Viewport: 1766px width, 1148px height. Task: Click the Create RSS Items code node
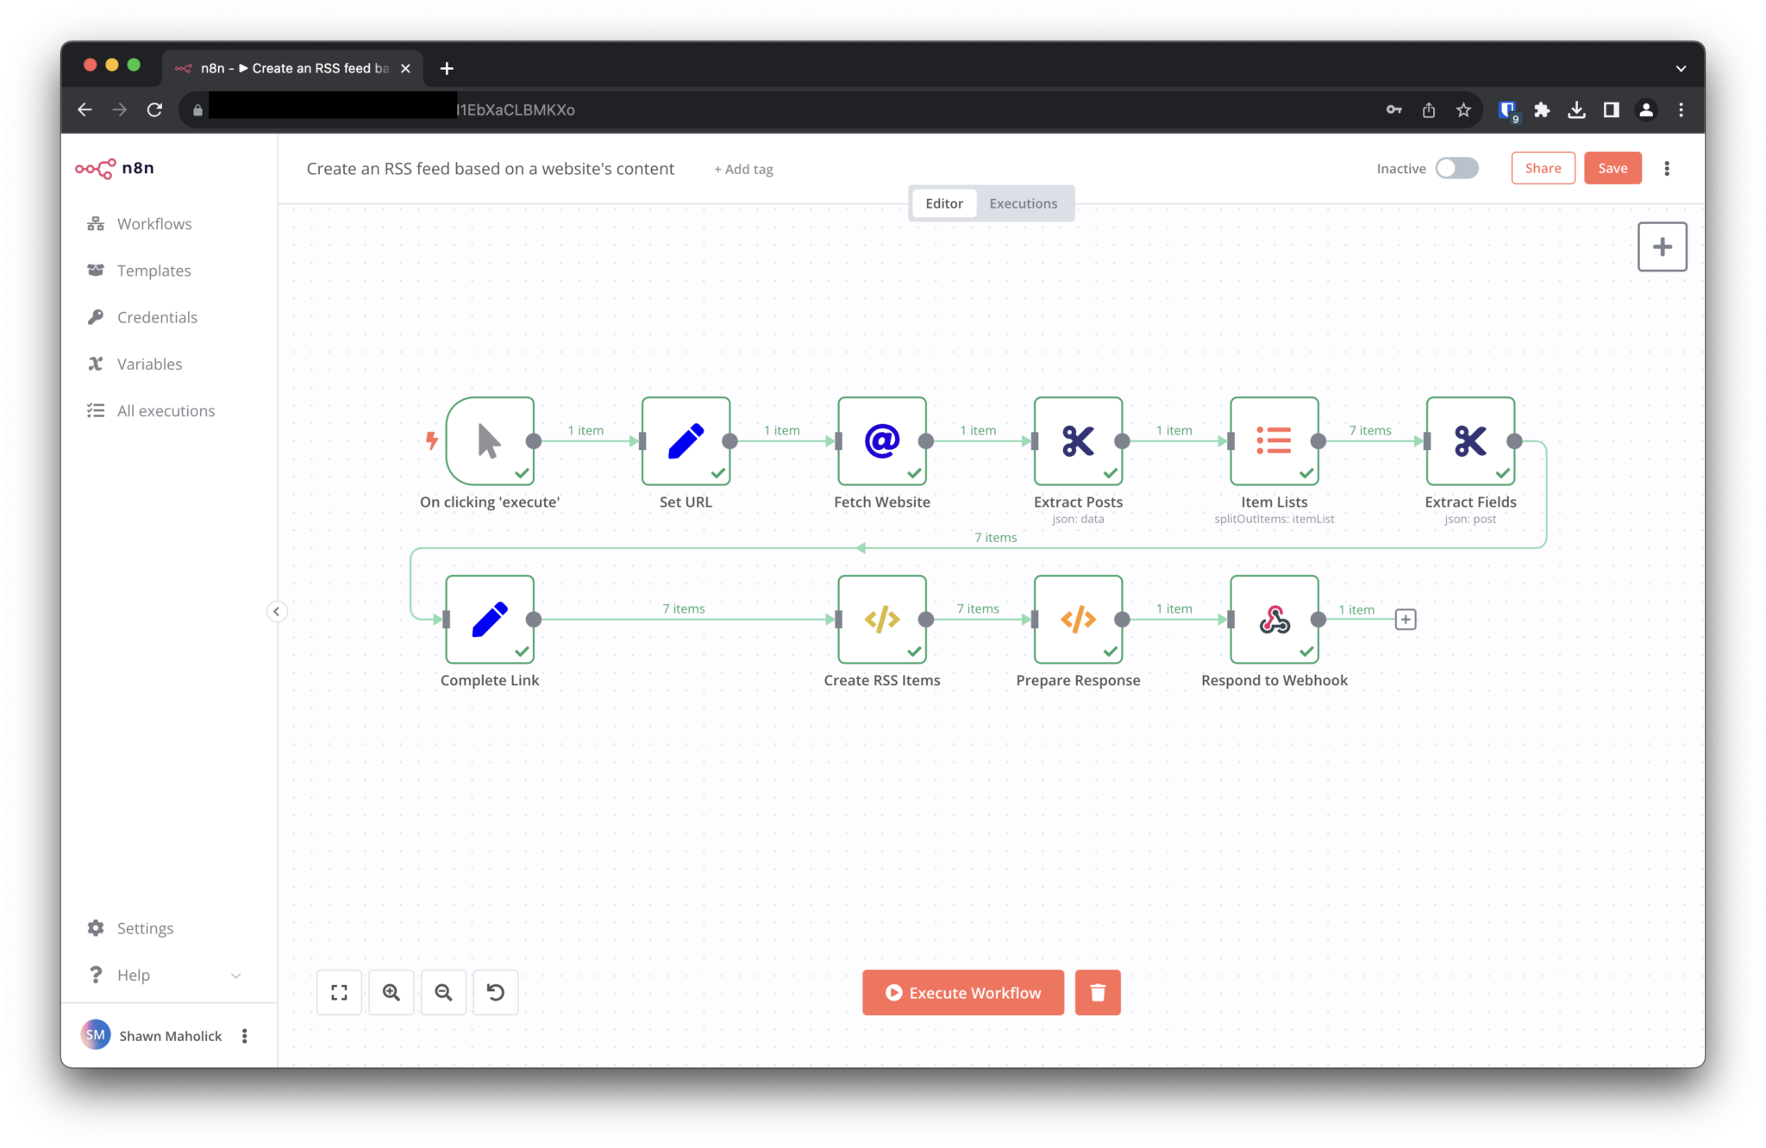tap(881, 619)
